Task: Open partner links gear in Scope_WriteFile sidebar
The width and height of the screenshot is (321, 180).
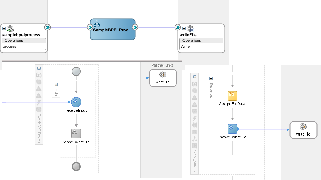Action: click(x=195, y=90)
